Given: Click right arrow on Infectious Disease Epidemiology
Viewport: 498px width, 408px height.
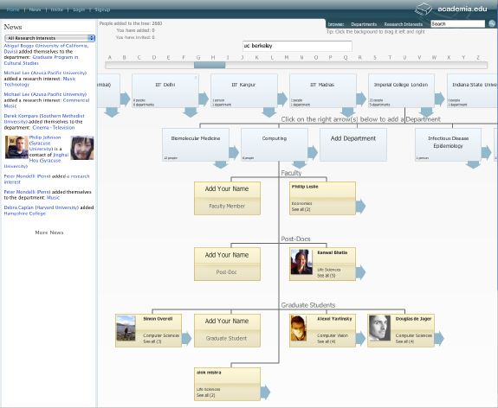Looking at the screenshot, I should click(x=486, y=152).
